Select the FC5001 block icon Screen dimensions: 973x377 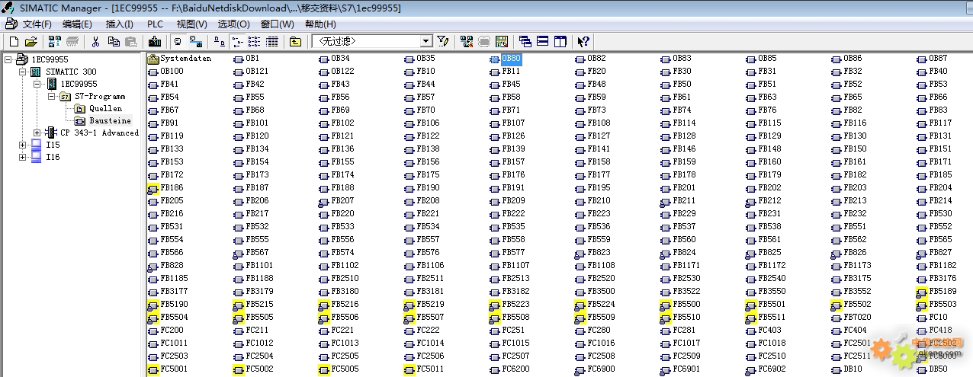coord(153,369)
